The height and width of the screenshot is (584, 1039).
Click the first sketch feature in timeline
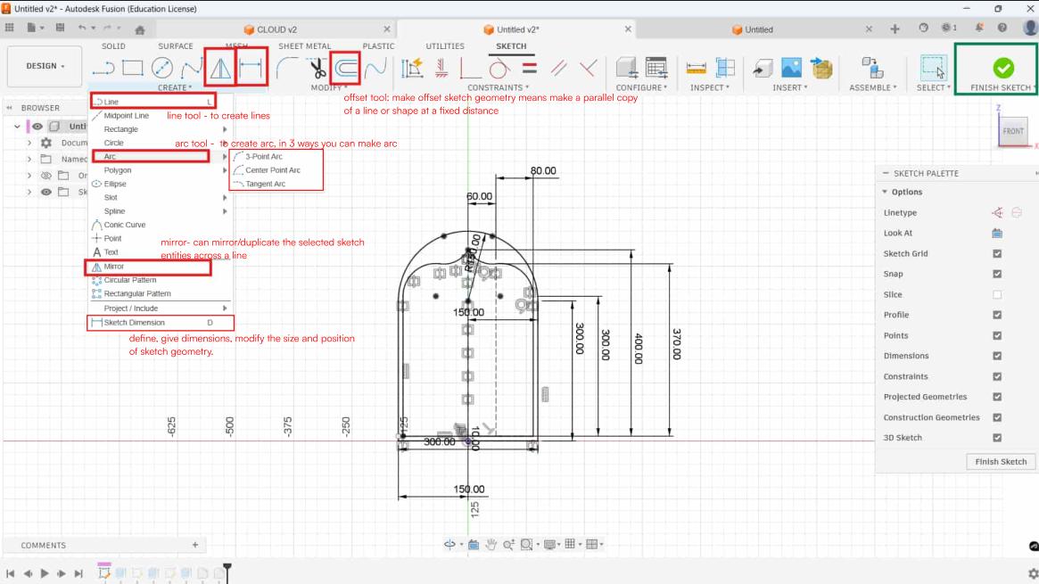(x=104, y=572)
